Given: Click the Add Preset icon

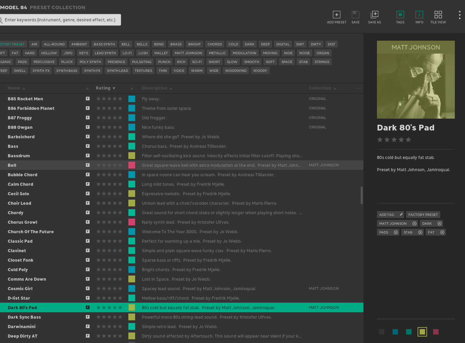Looking at the screenshot, I should click(x=336, y=15).
